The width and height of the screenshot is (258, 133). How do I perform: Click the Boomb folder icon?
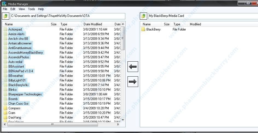pos(5,99)
